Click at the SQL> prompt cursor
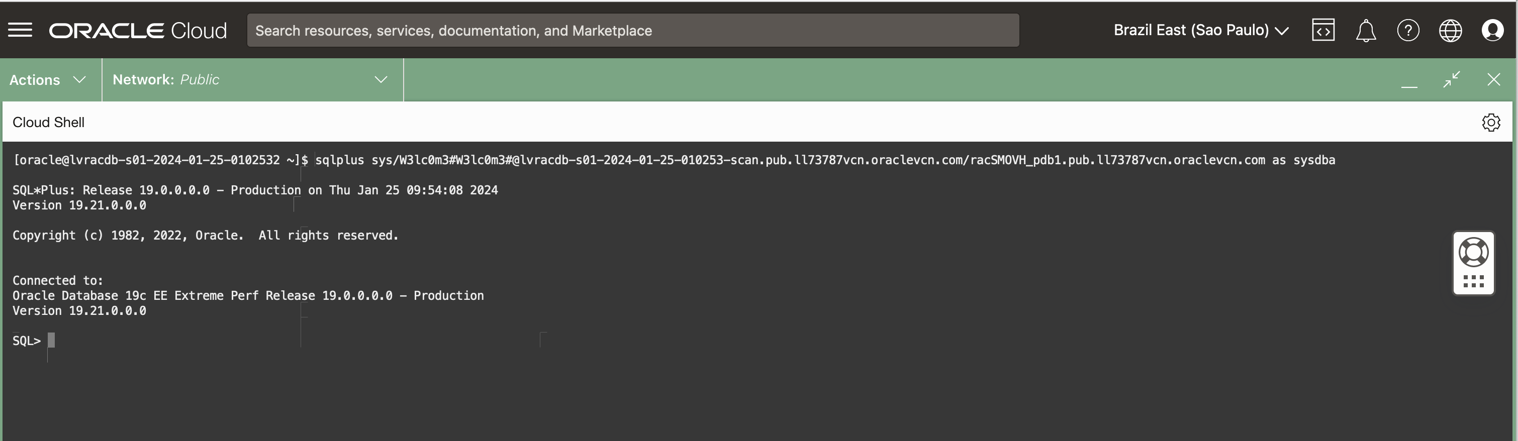The height and width of the screenshot is (441, 1518). 51,341
